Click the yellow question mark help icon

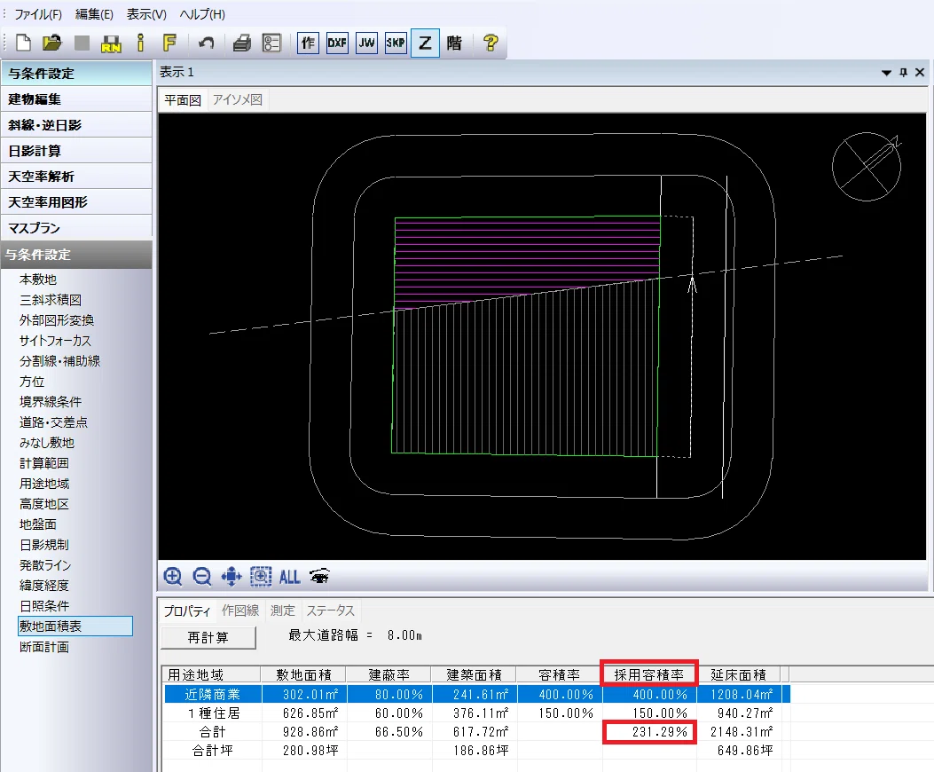[x=491, y=43]
